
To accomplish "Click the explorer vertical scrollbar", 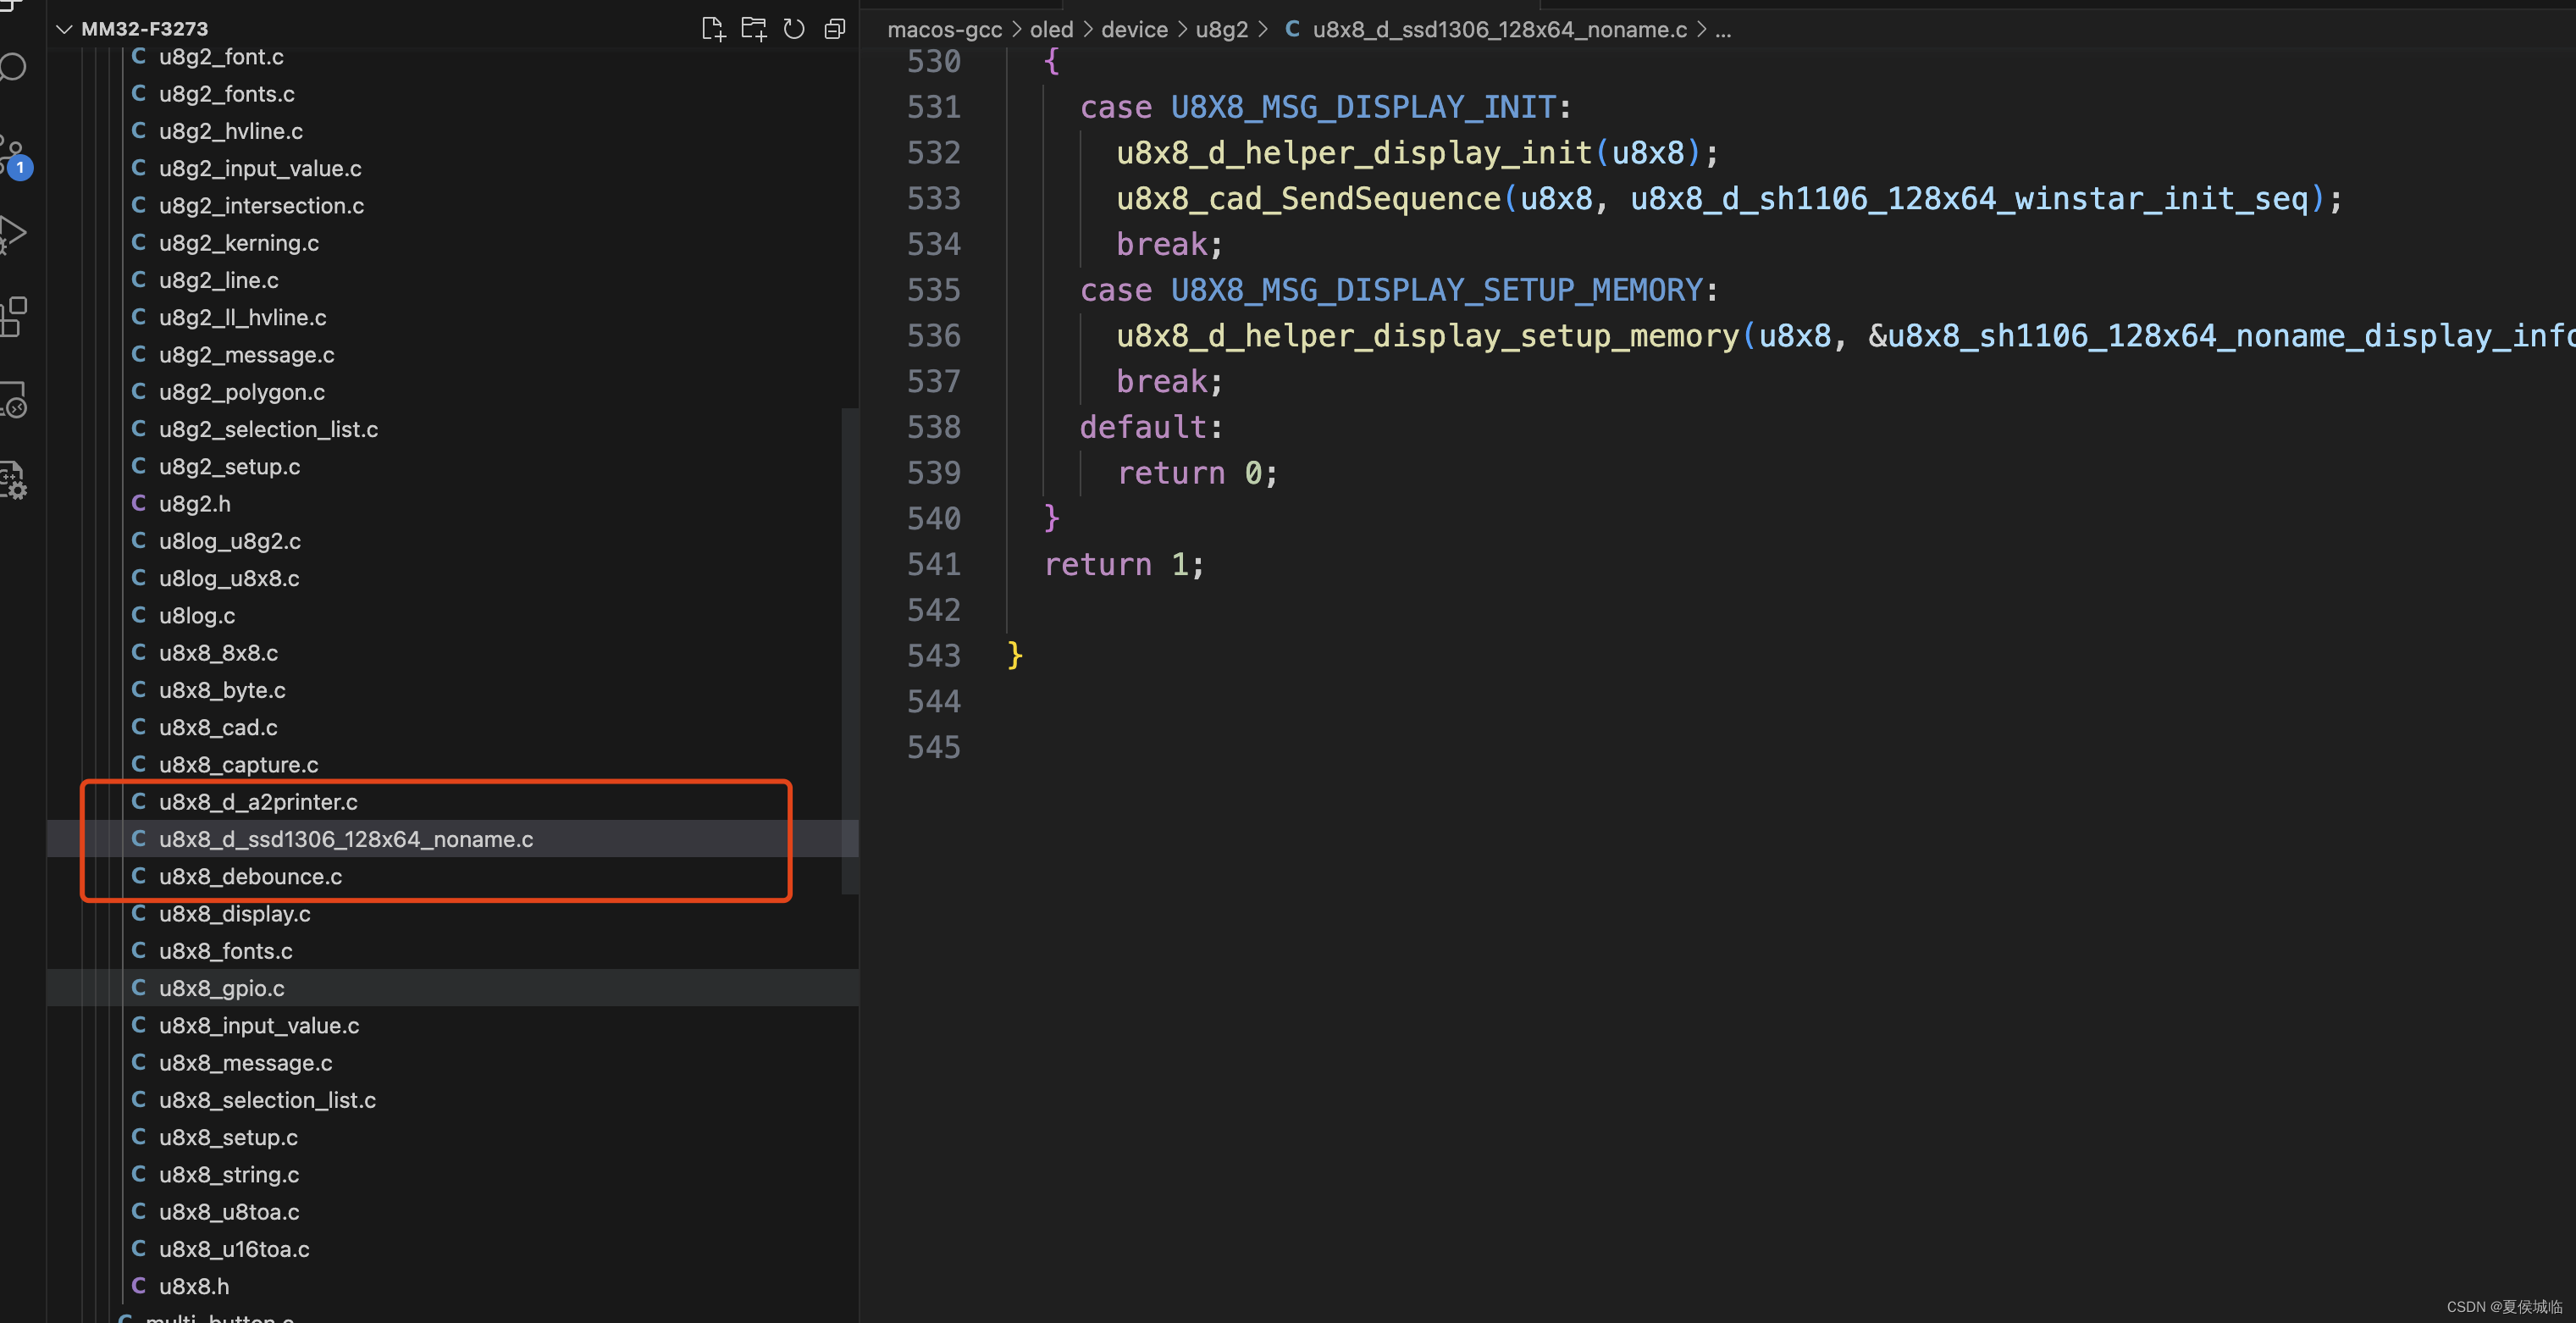I will pyautogui.click(x=850, y=650).
